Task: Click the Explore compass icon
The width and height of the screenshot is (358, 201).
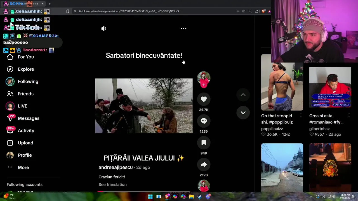Action: pos(10,69)
